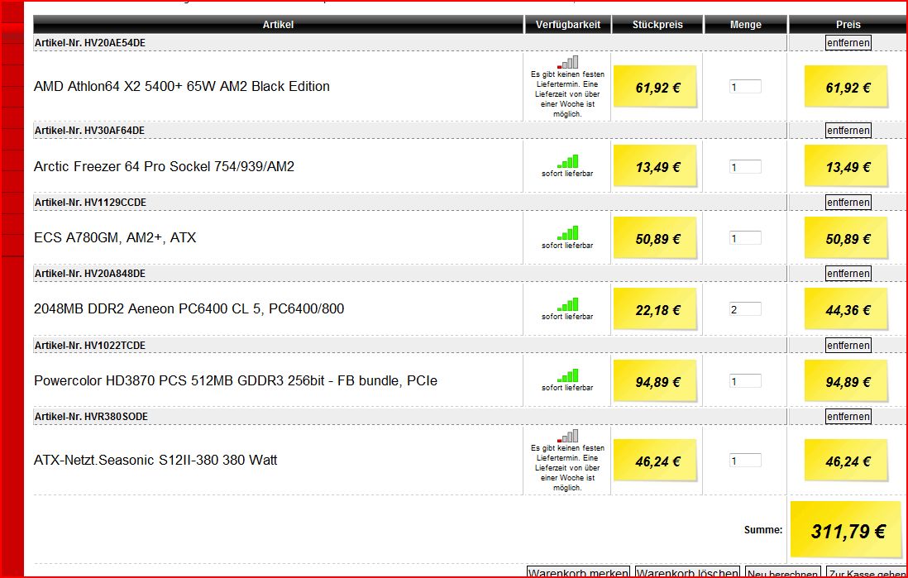Click availability bars icon for AMD Athlon64
This screenshot has width=908, height=578.
567,63
